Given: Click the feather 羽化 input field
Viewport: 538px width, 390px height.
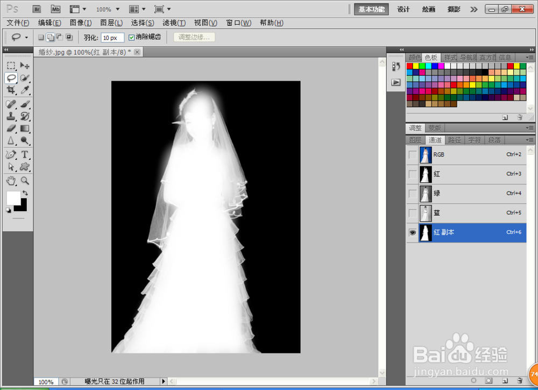Looking at the screenshot, I should (x=112, y=38).
